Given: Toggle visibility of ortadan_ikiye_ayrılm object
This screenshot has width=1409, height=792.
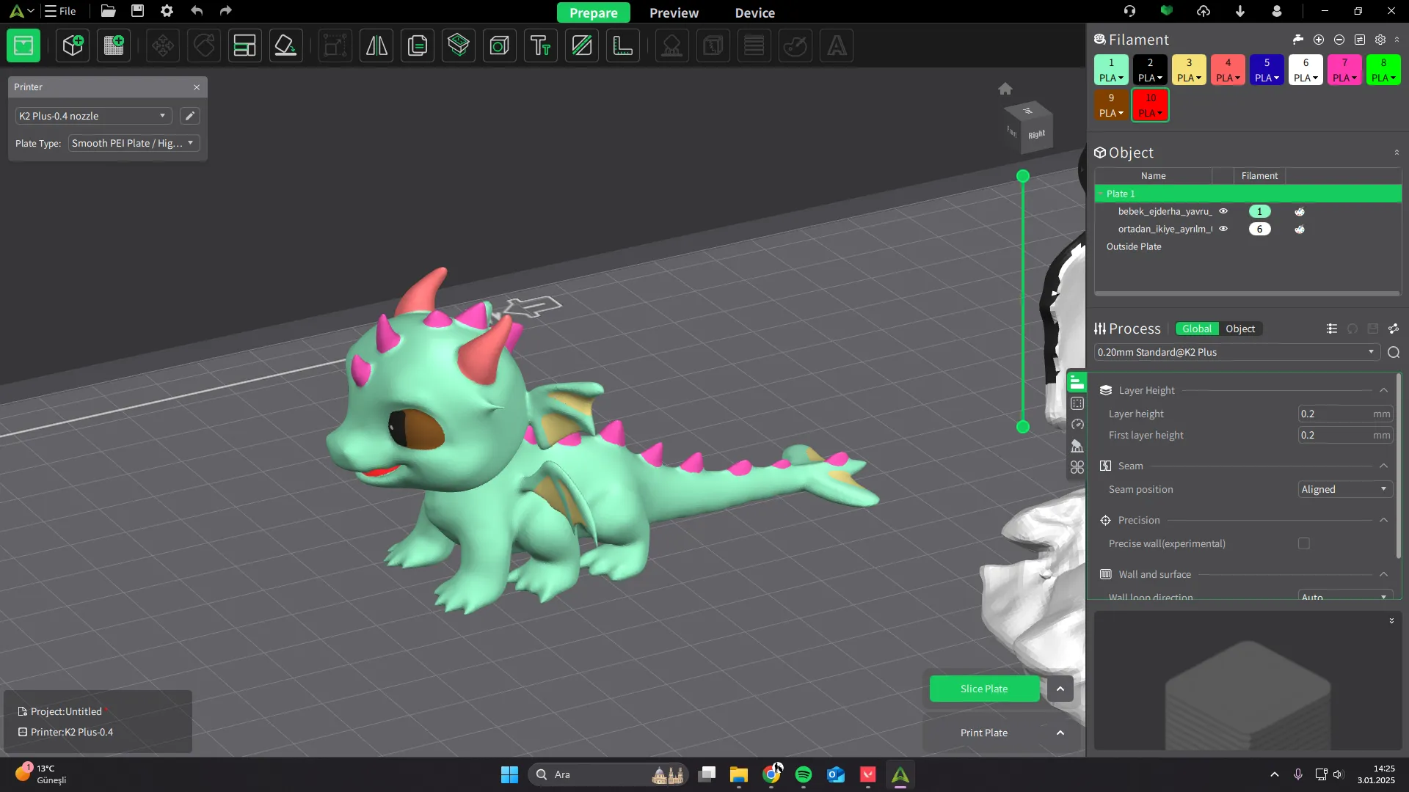Looking at the screenshot, I should [x=1223, y=229].
